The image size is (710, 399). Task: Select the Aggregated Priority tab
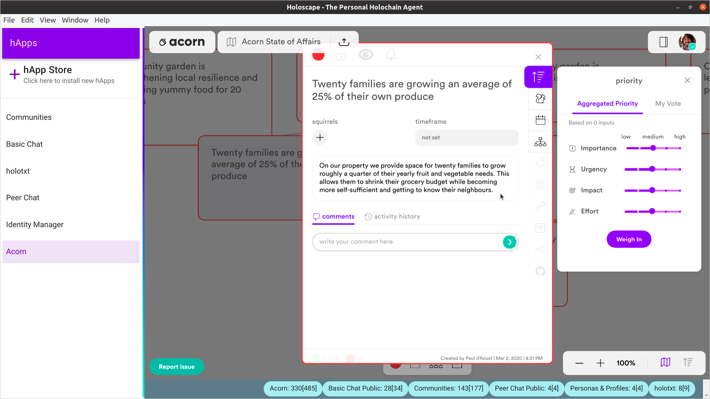point(607,104)
